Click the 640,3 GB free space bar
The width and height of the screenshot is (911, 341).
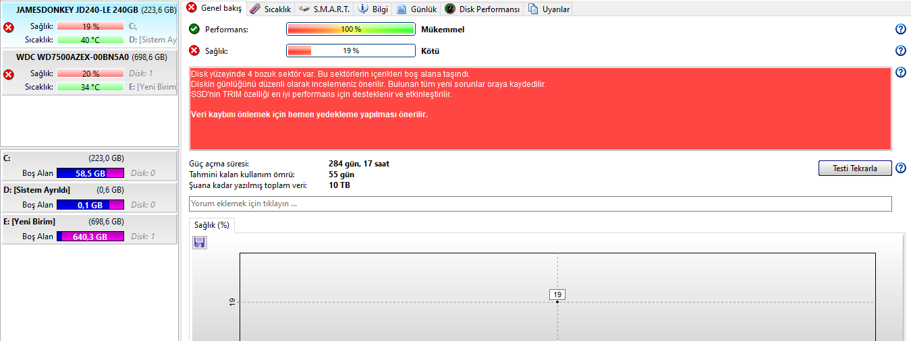(90, 237)
